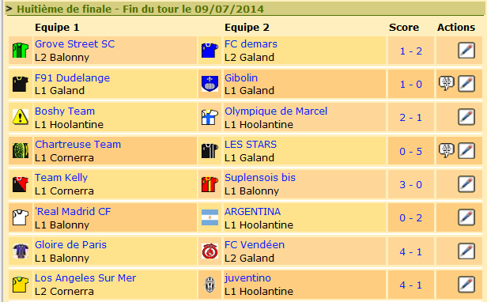This screenshot has width=487, height=302.
Task: Open comment bubble for F91 Dudelange match
Action: pyautogui.click(x=447, y=83)
